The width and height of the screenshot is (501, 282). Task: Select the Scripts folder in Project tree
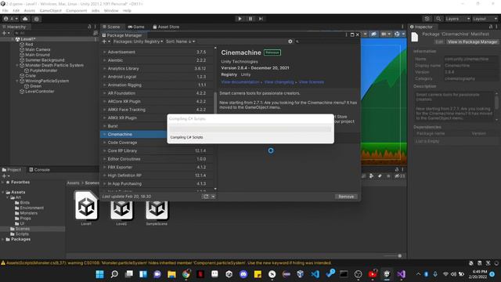tap(22, 234)
